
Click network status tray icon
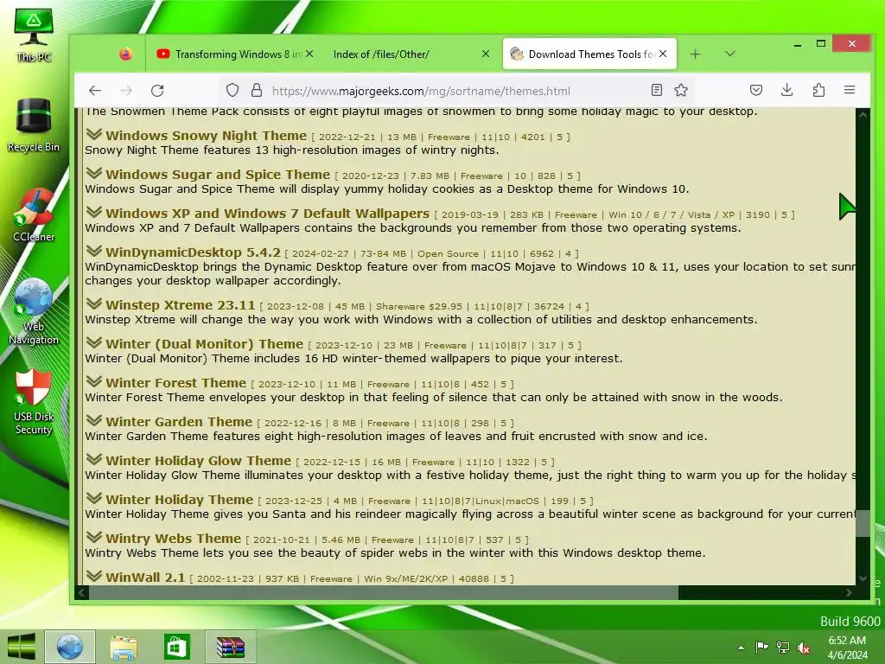pyautogui.click(x=782, y=648)
